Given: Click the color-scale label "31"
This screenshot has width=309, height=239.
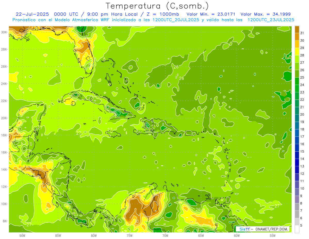Looking at the screenshot, I should pyautogui.click(x=302, y=33).
